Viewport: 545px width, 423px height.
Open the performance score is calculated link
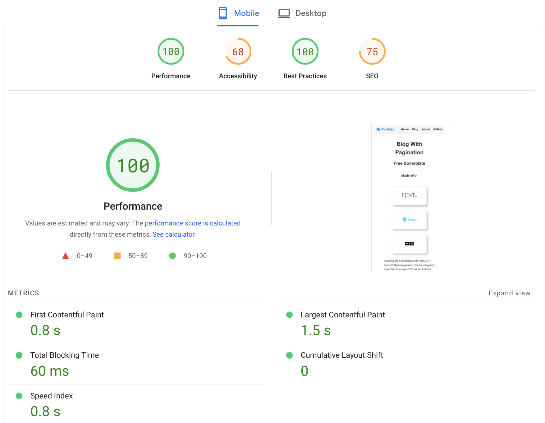coord(192,223)
